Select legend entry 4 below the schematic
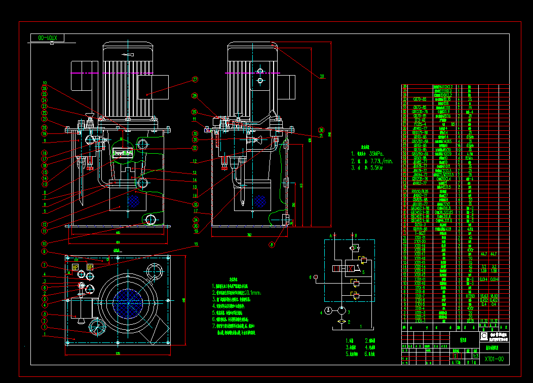533x383 pixels. pos(370,347)
